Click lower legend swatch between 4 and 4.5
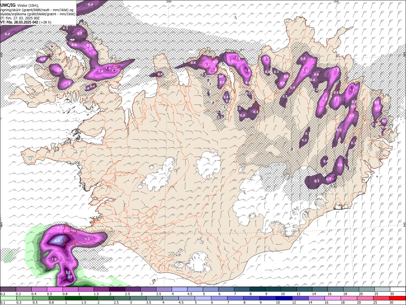406x305 pixels. (170, 298)
